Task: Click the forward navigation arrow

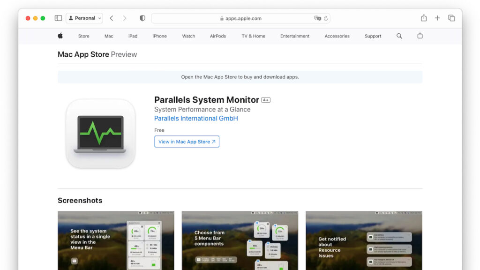Action: pos(125,18)
